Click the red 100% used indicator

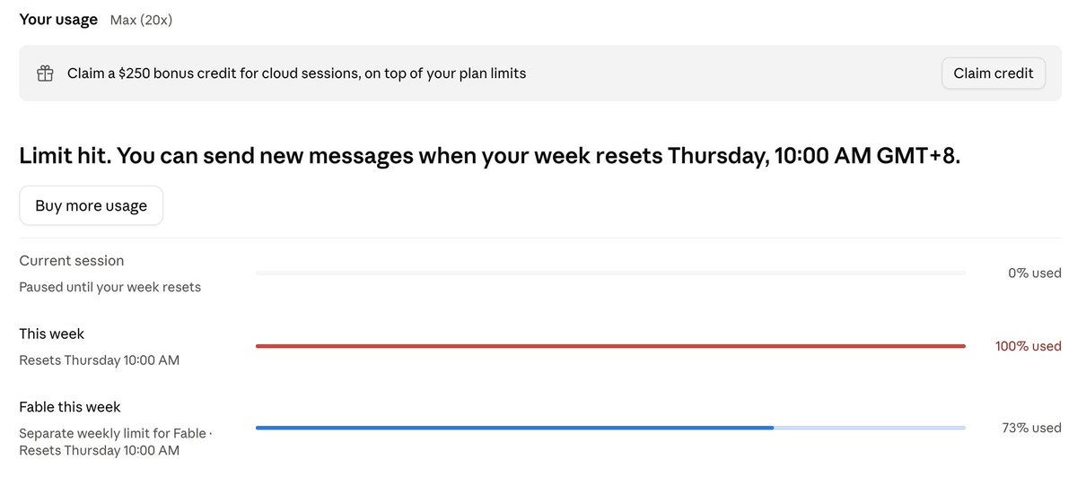pyautogui.click(x=1029, y=346)
